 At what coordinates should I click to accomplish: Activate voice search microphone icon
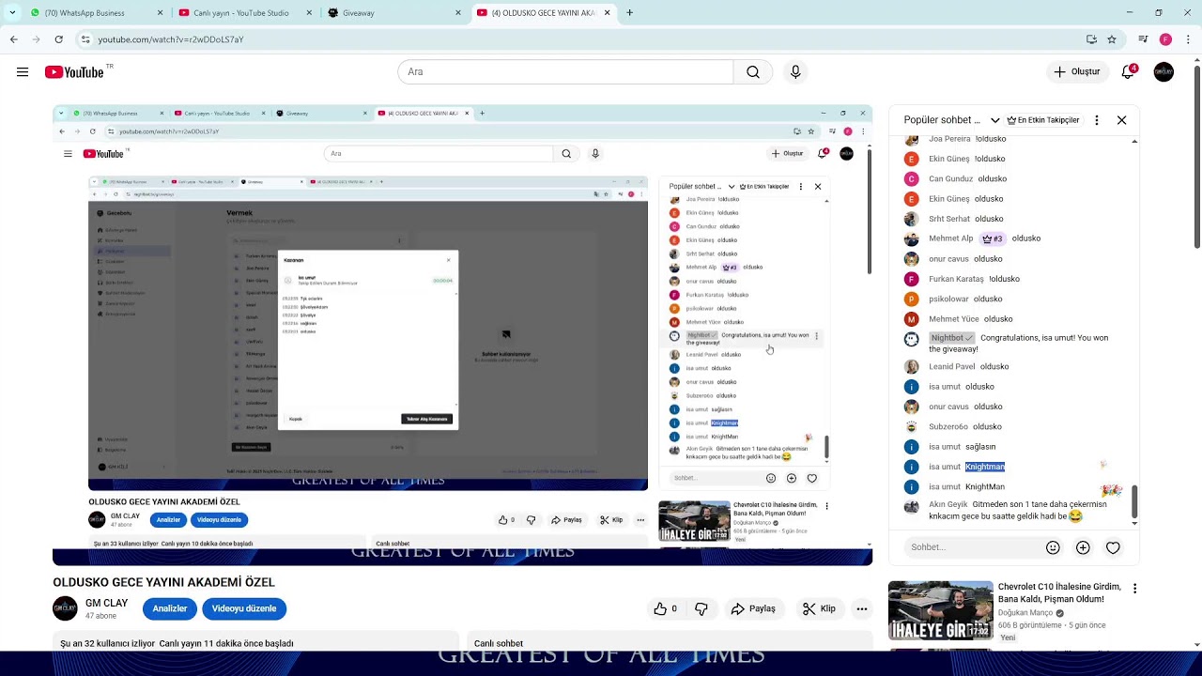click(x=795, y=72)
